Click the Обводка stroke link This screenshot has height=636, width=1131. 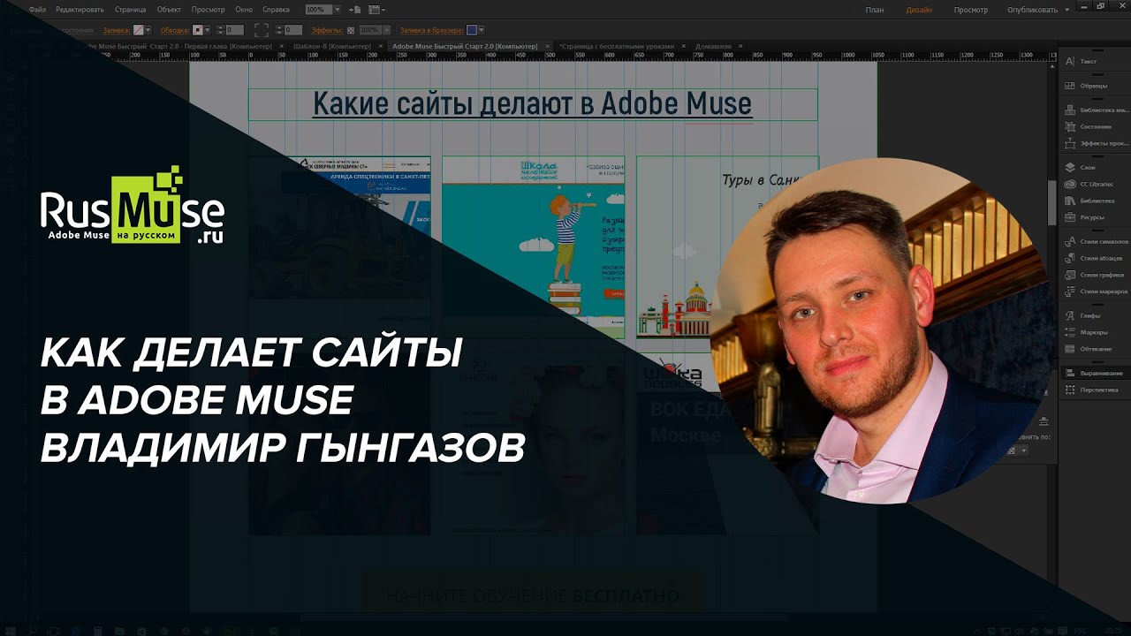tap(176, 30)
